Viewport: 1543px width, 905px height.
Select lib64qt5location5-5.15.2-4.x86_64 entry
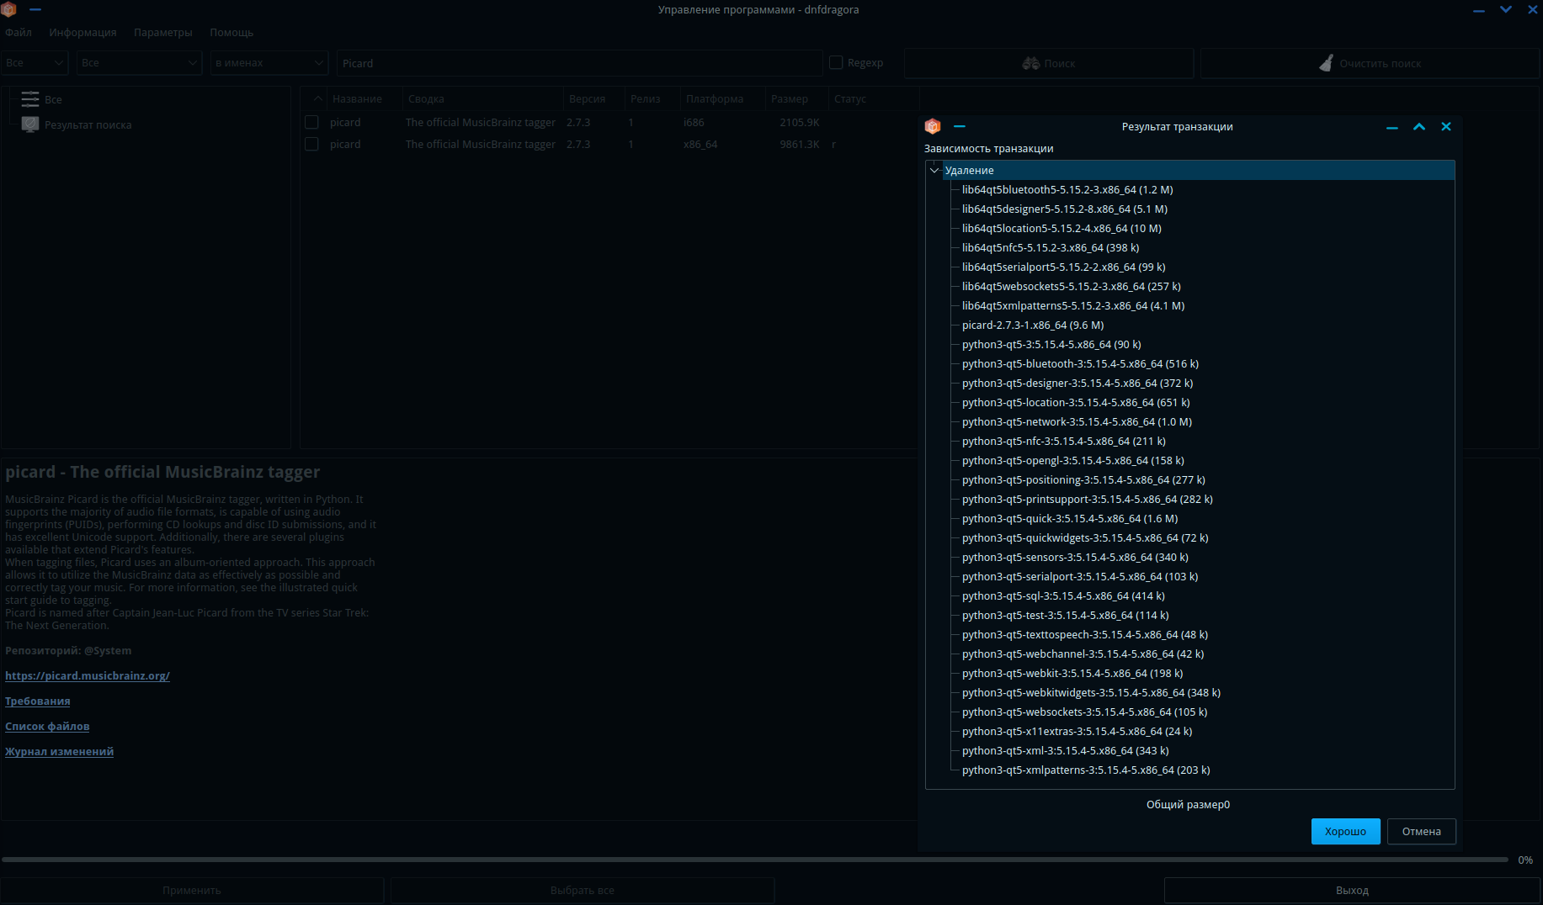tap(1061, 228)
